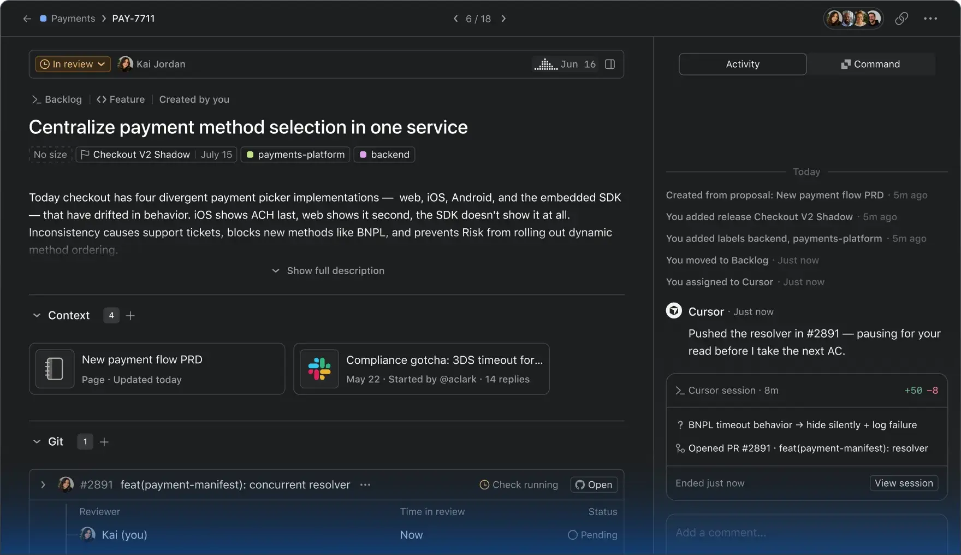Open the collaborator avatars group
This screenshot has width=961, height=555.
click(853, 19)
